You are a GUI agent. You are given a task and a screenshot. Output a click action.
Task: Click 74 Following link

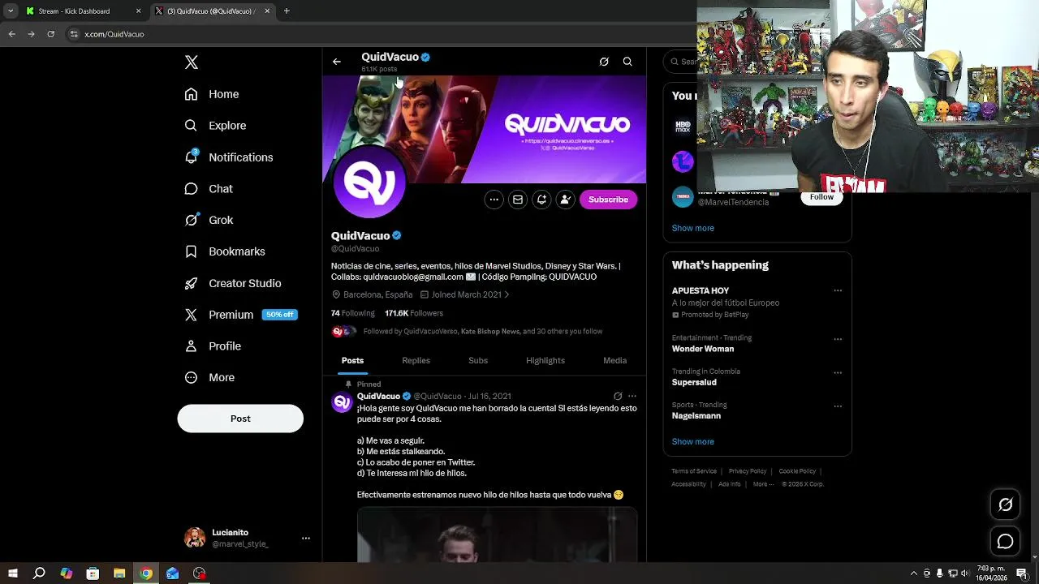tap(352, 313)
